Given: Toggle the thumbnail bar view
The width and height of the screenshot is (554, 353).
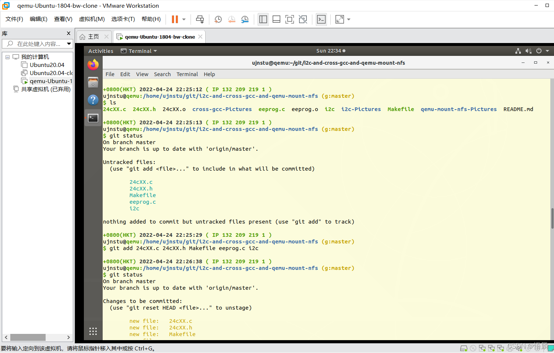Looking at the screenshot, I should (276, 19).
